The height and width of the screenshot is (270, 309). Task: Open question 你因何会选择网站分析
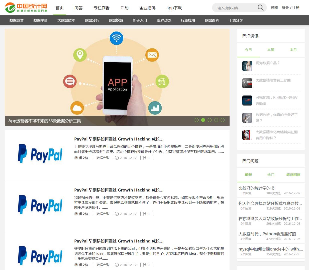(270, 203)
